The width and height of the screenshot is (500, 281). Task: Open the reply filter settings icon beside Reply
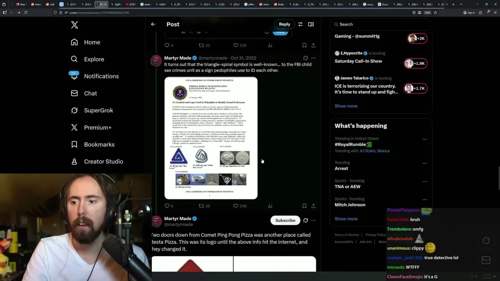(x=300, y=24)
